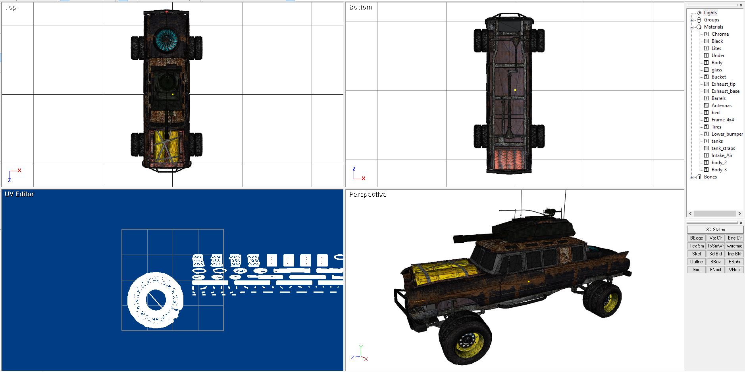The image size is (745, 372).
Task: Click the gray icon beside Antennas material
Action: (x=706, y=105)
